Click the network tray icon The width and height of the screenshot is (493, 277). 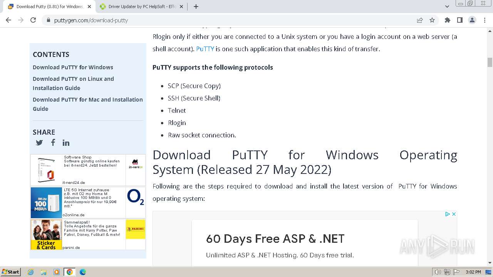[447, 272]
